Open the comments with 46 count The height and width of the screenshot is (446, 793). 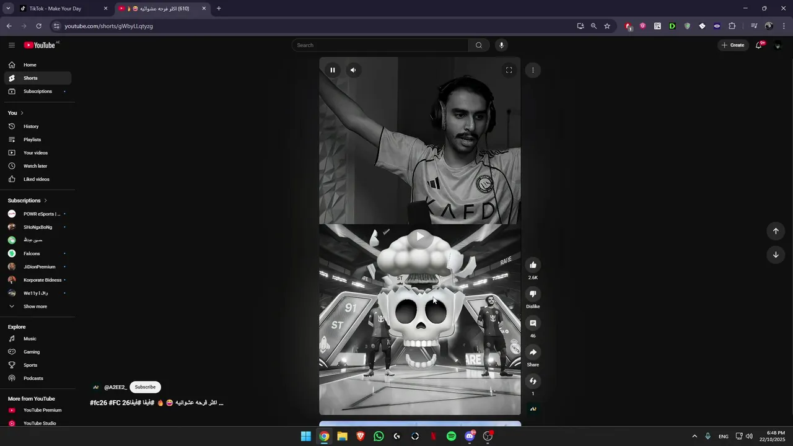(533, 323)
